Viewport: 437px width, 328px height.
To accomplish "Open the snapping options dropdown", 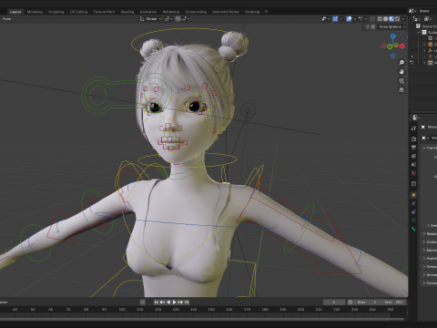I will (187, 19).
